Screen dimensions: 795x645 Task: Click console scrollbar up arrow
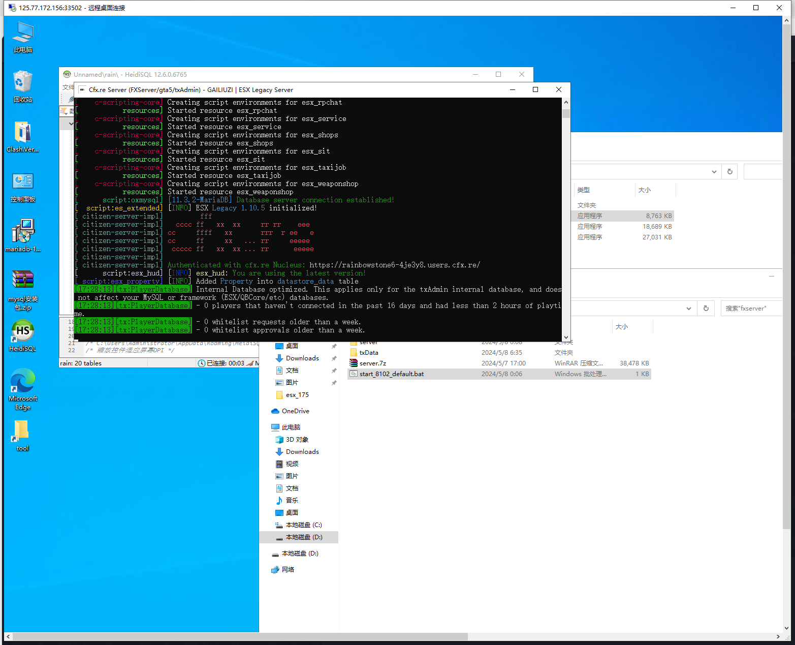pos(566,102)
